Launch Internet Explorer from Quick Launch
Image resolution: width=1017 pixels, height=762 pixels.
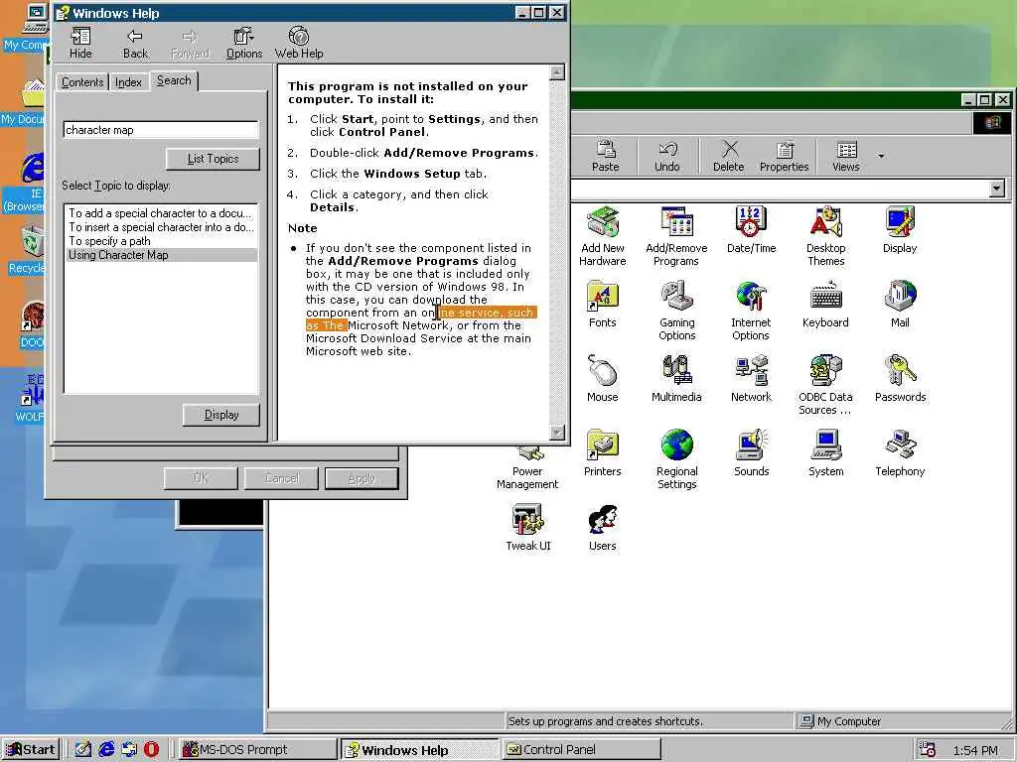pos(106,750)
